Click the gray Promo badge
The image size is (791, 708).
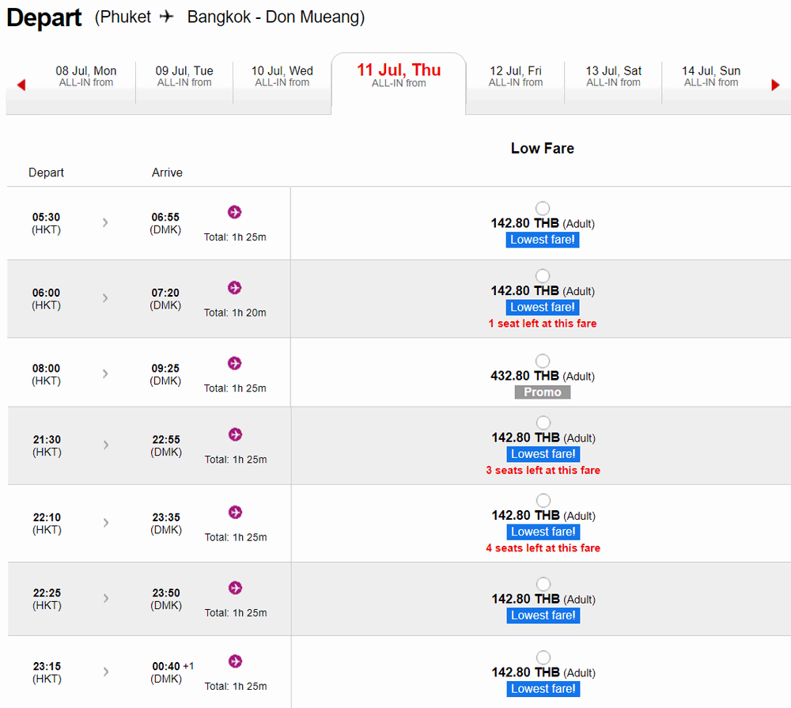point(543,392)
